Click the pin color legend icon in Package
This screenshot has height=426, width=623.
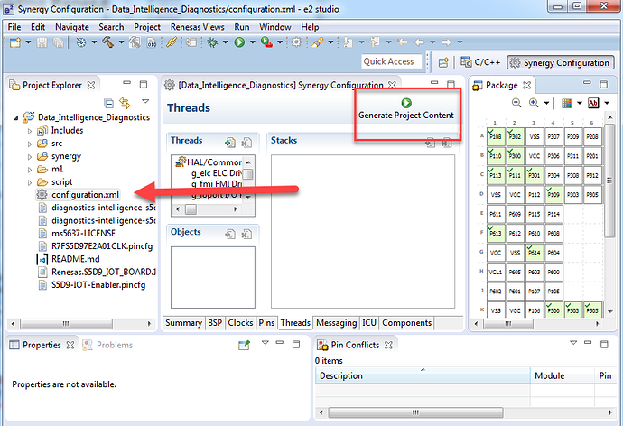[567, 103]
